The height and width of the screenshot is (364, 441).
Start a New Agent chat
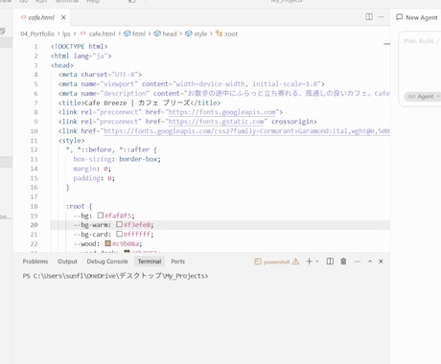coord(417,17)
